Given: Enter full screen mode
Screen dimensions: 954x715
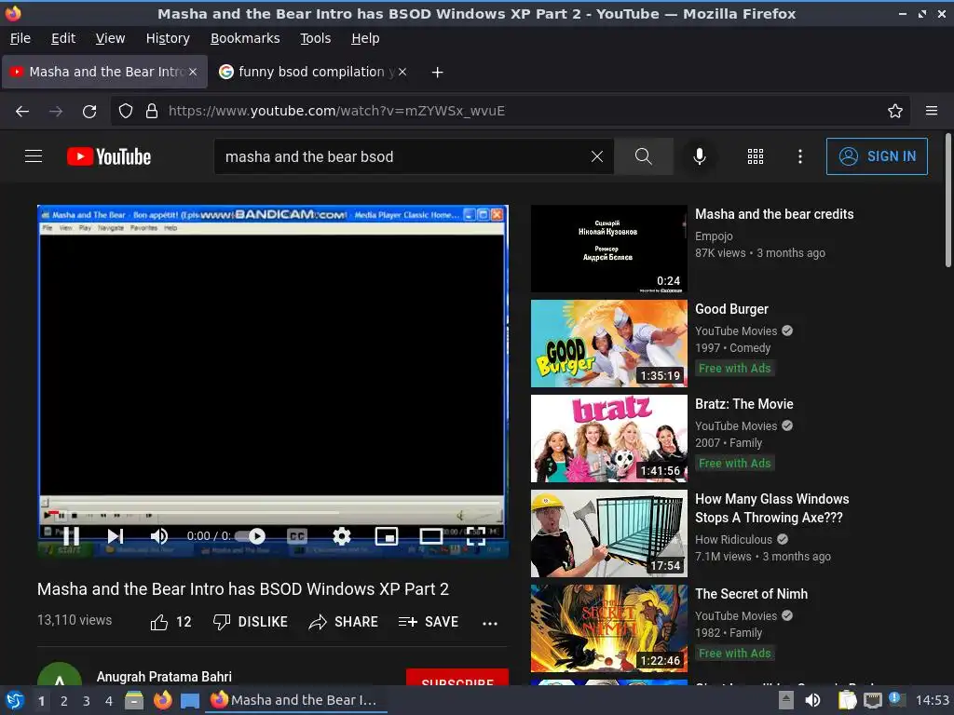Looking at the screenshot, I should click(476, 535).
